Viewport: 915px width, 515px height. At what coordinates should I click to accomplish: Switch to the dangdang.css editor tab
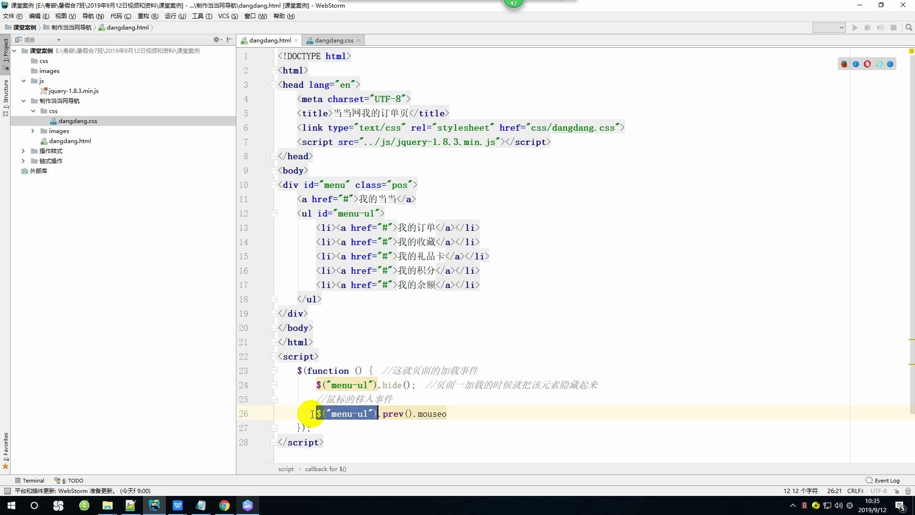click(334, 41)
